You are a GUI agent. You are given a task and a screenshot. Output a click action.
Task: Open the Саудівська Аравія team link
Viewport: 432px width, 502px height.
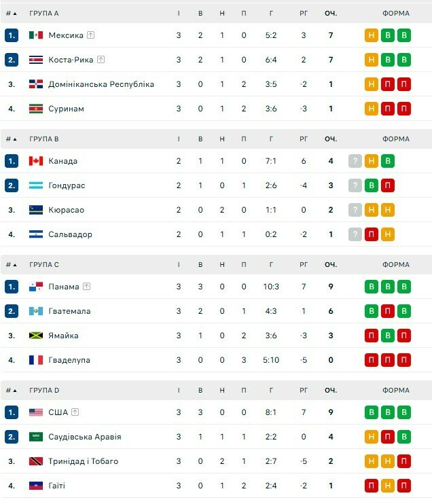[x=84, y=437]
